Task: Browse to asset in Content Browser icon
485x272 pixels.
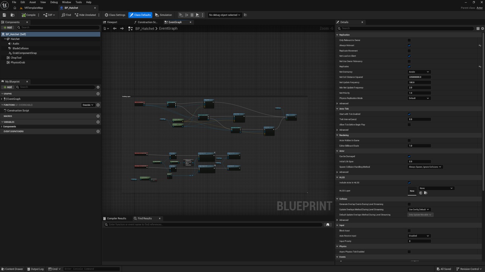Action: [13, 15]
